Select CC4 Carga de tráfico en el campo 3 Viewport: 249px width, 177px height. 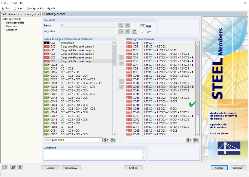(x=78, y=54)
